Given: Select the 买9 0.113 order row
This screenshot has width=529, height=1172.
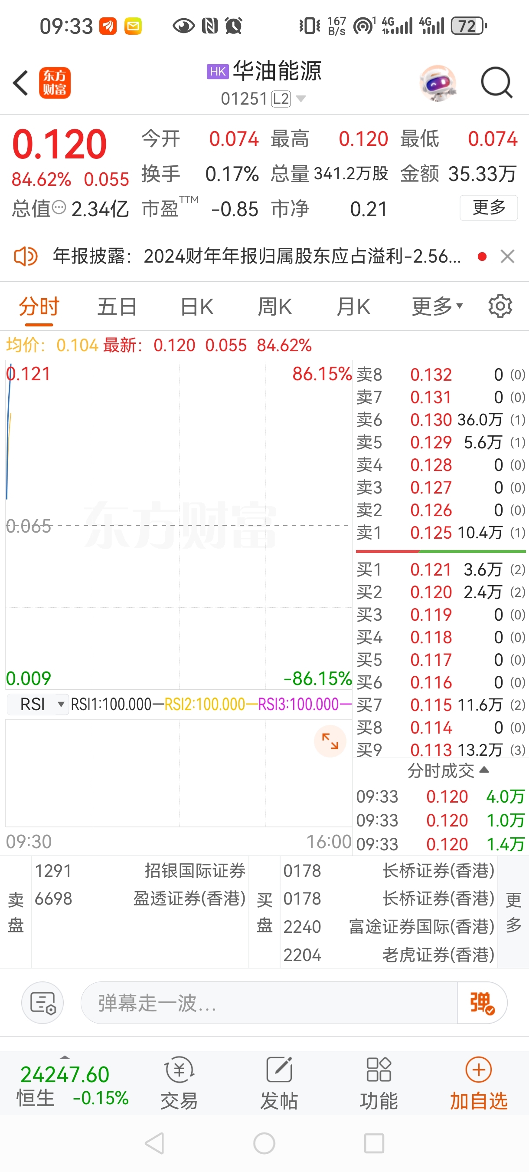Looking at the screenshot, I should (x=441, y=750).
